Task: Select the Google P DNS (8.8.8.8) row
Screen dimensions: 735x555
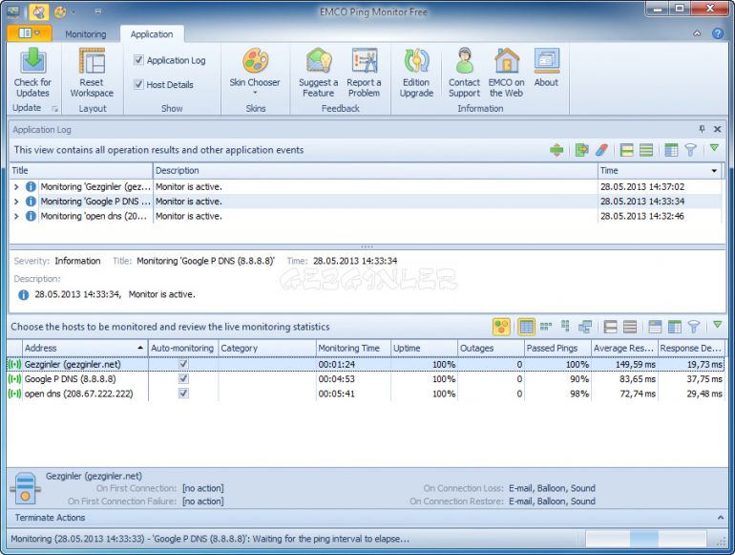Action: (366, 378)
